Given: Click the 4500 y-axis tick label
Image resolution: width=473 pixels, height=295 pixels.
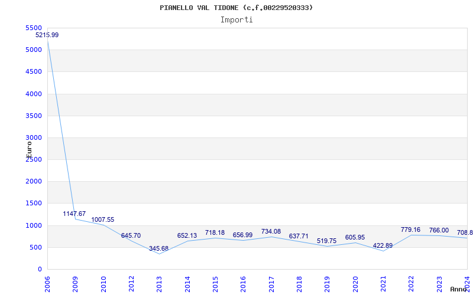Looking at the screenshot, I should pos(34,72).
